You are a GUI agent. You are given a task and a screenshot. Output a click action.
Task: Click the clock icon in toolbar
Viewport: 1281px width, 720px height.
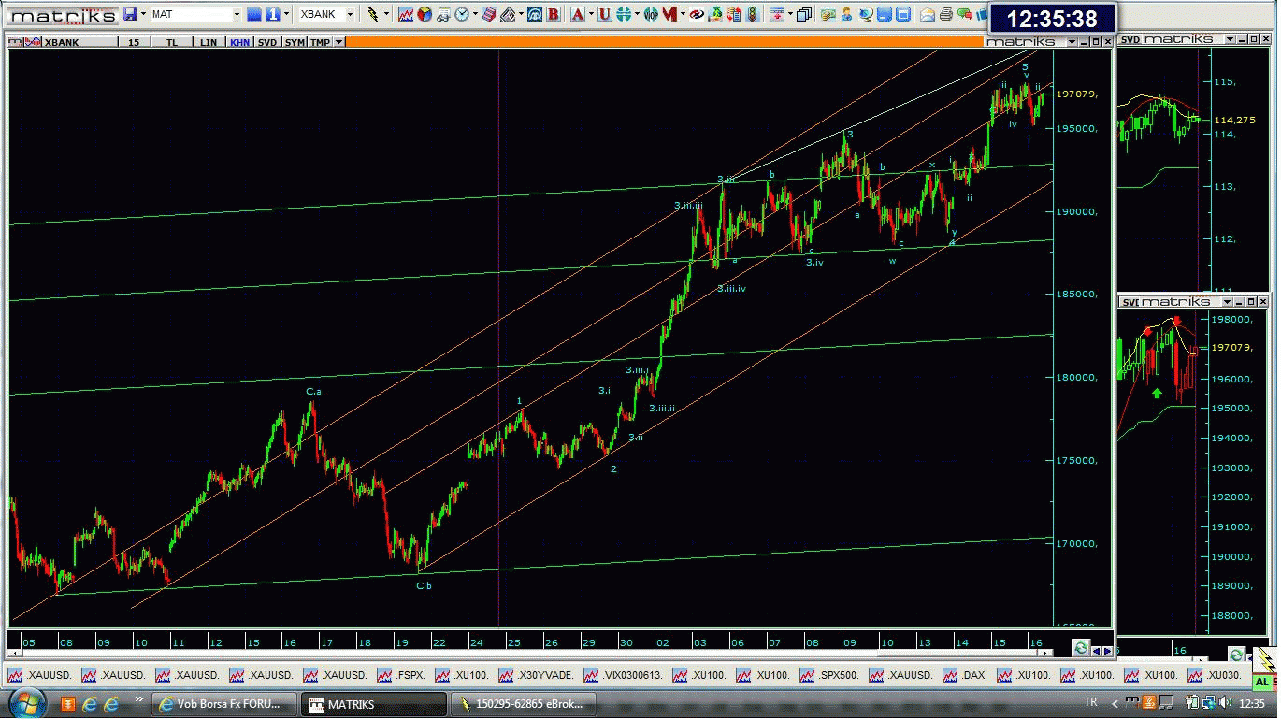(462, 14)
